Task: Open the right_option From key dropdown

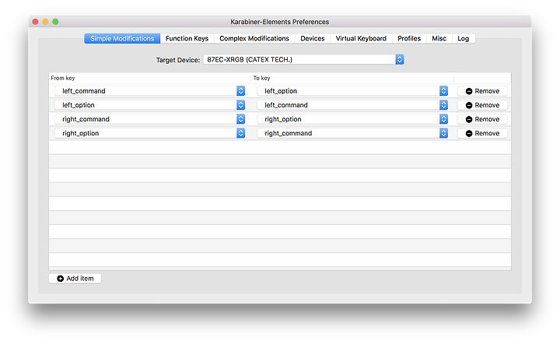Action: coord(149,133)
